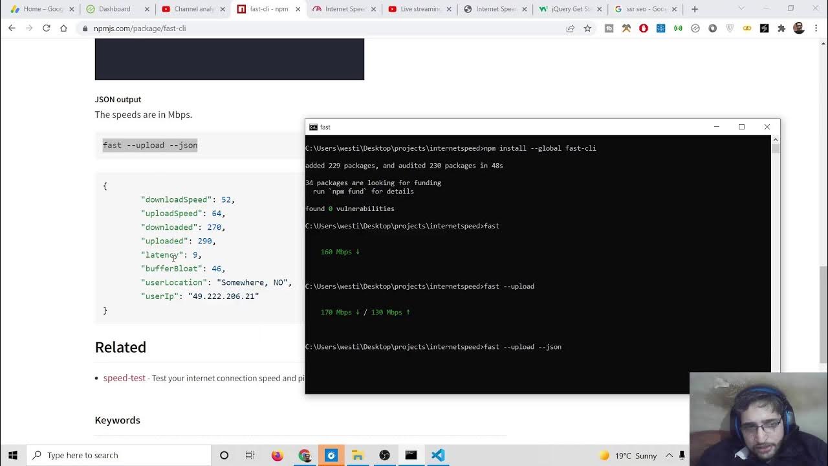This screenshot has width=828, height=466.
Task: Click the share page icon in address bar
Action: click(x=570, y=28)
